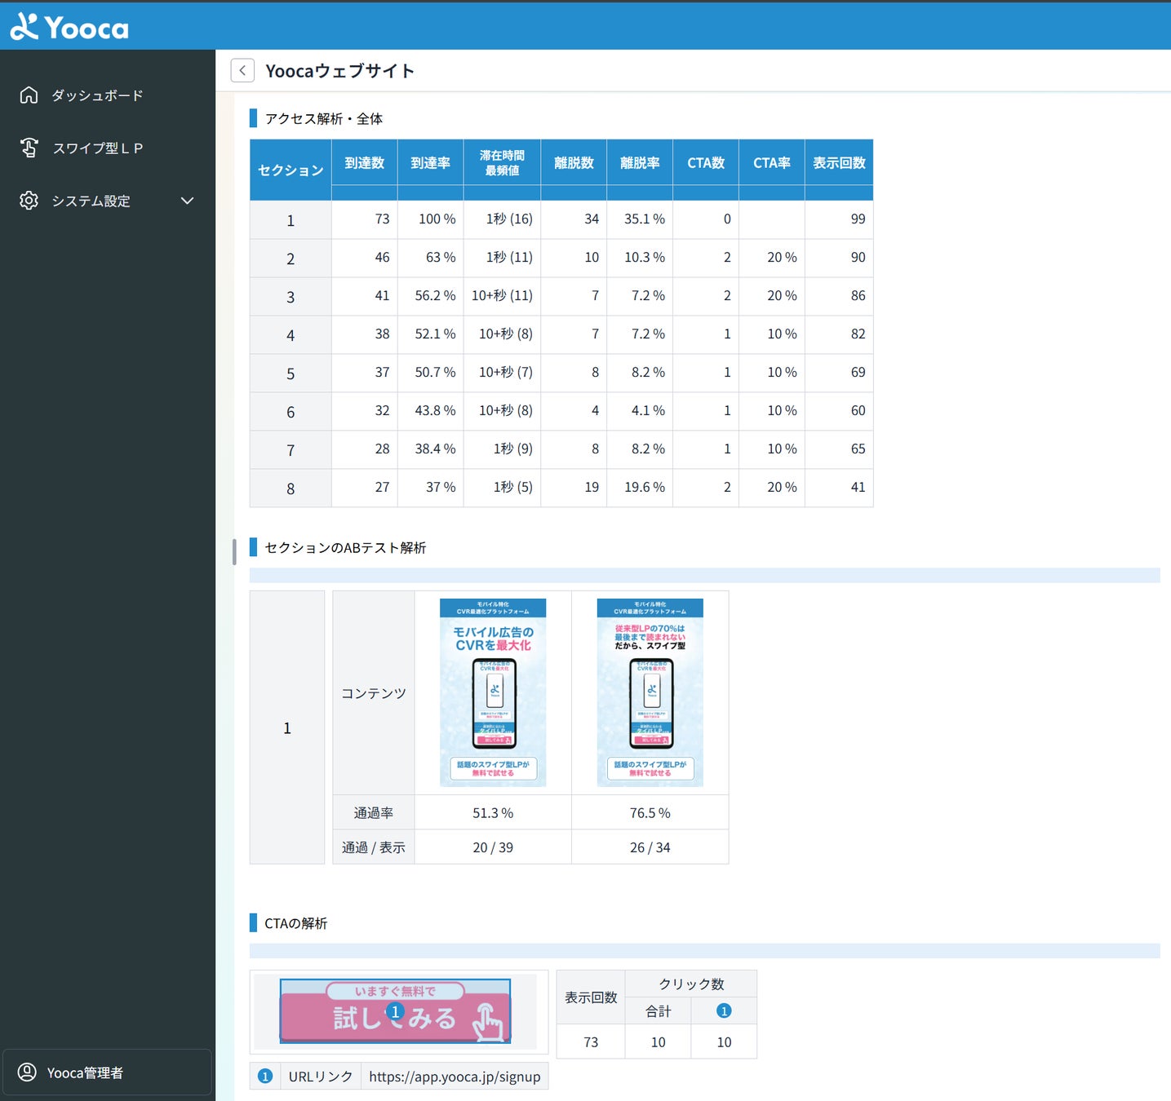The width and height of the screenshot is (1171, 1101).
Task: Click the 26 / 34 pass count
Action: click(x=650, y=847)
